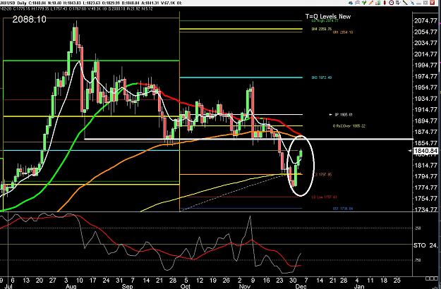Click the 1905.81 pivot level label
441x289 pixels.
(344, 115)
